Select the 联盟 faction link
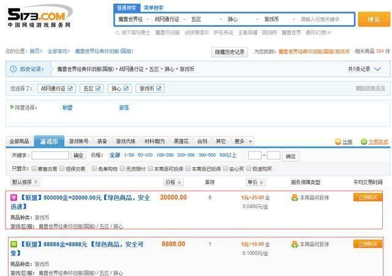Screen dimensions: 392x276 click(67, 108)
